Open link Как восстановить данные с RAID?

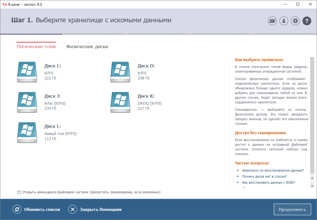click(269, 183)
